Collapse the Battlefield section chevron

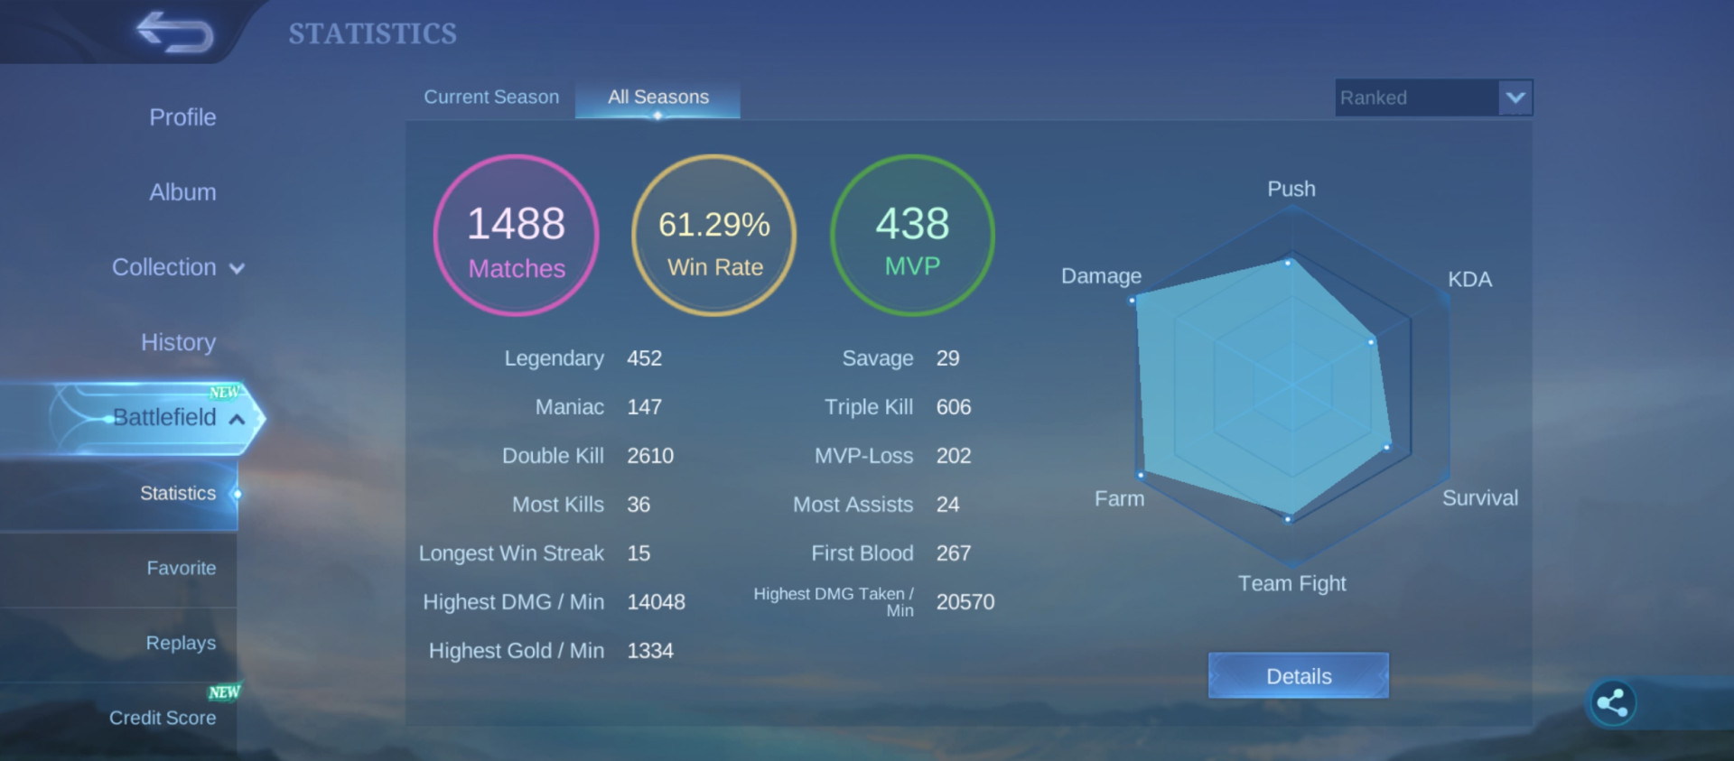pos(238,419)
